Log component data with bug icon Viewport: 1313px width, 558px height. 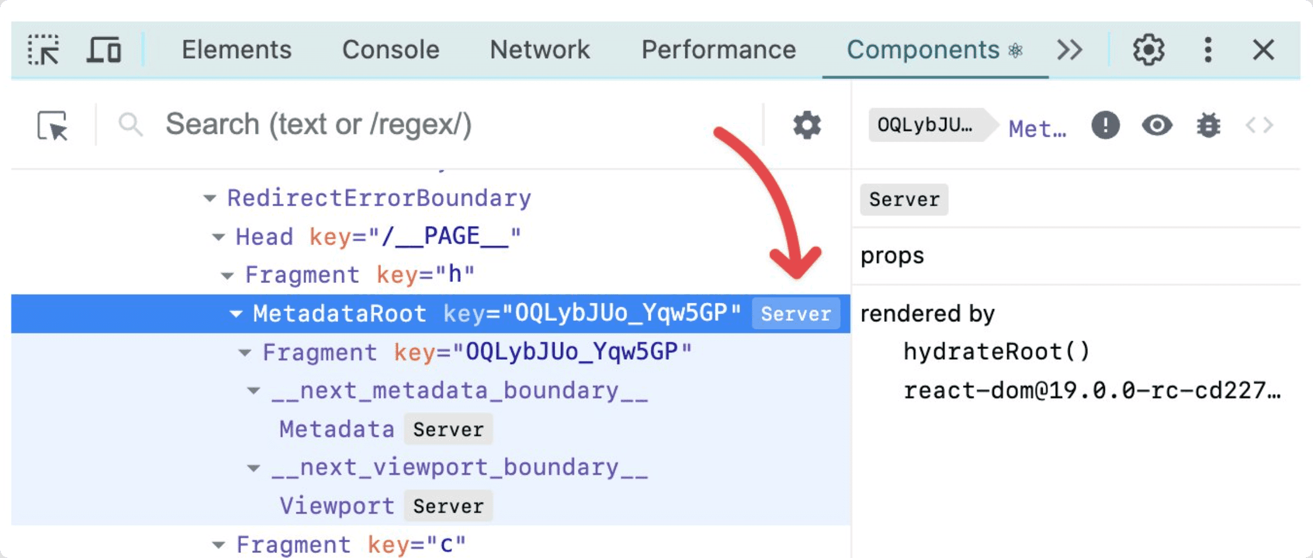point(1208,125)
